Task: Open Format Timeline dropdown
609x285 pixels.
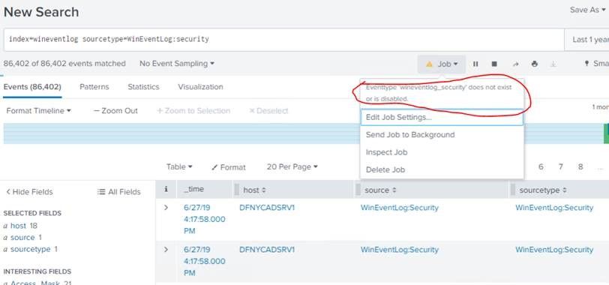Action: 39,111
